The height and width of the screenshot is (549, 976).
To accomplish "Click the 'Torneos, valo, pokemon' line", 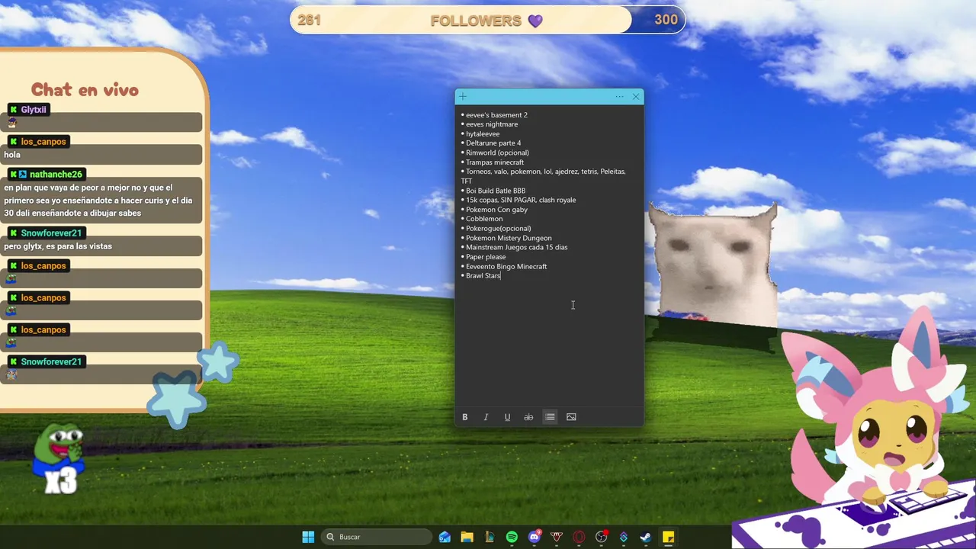I will (544, 176).
